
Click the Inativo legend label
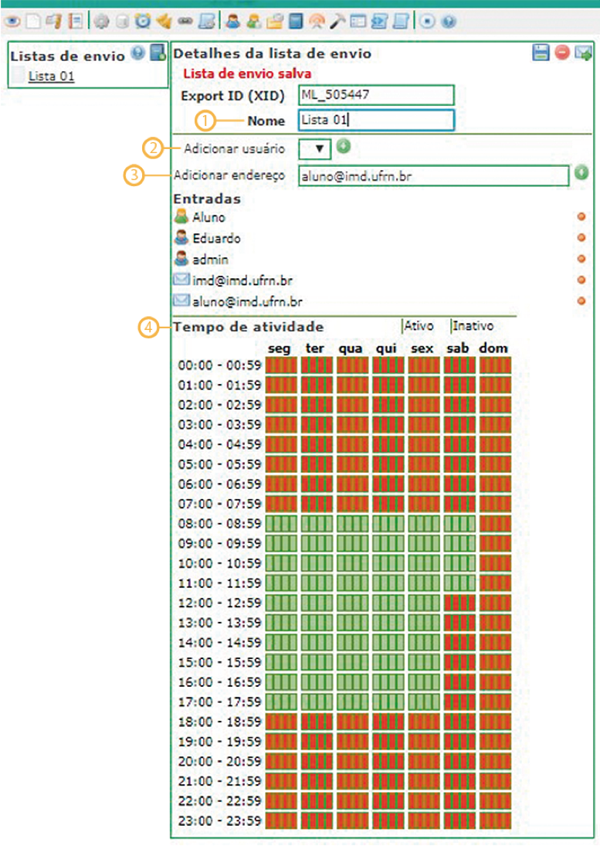[473, 325]
